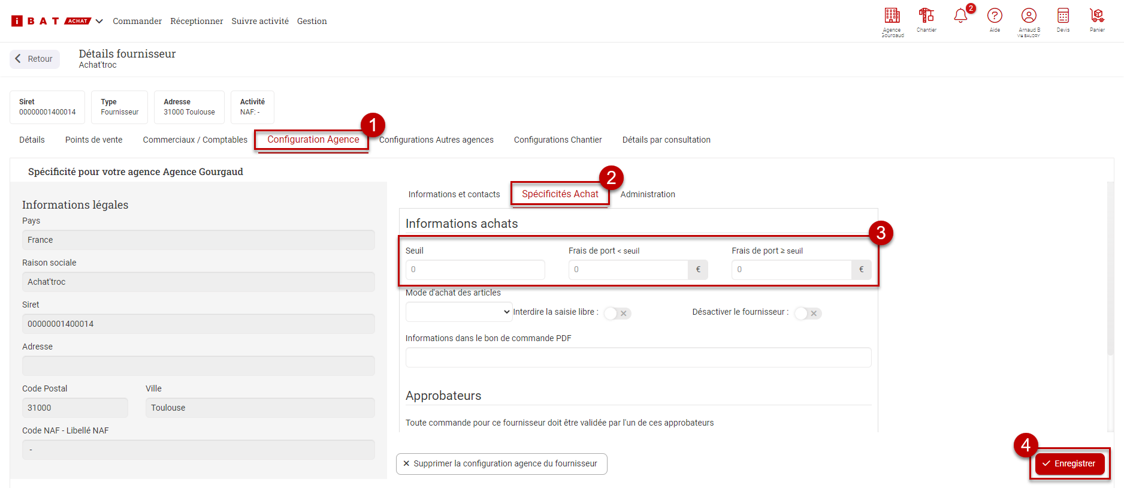Switch to the Détails tab
Screen dimensions: 1124x488
(32, 140)
